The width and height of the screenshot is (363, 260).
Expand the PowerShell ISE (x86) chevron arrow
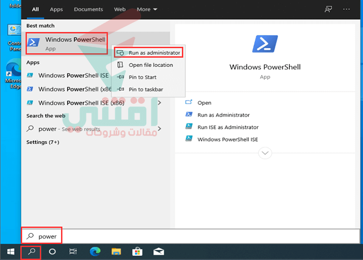click(x=159, y=103)
